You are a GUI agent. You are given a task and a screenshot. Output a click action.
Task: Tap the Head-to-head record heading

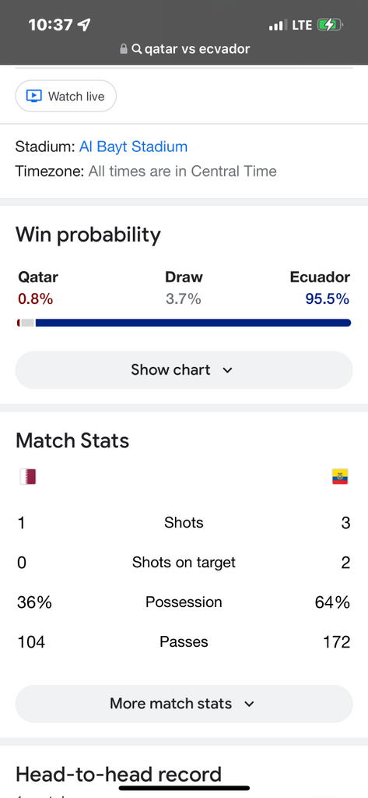[x=119, y=775]
